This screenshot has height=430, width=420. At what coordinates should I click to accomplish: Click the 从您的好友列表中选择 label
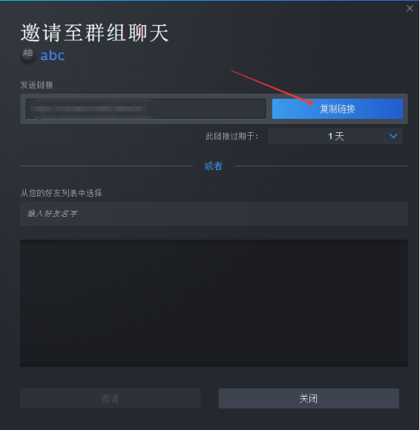tap(62, 193)
